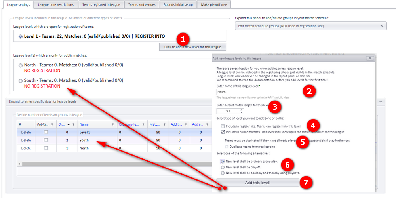Click the filter icon in Economy level column
This screenshot has width=396, height=198.
143,124
